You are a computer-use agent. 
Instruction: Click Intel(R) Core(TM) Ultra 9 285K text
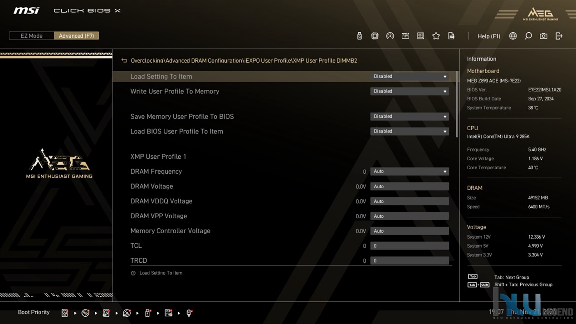(498, 137)
